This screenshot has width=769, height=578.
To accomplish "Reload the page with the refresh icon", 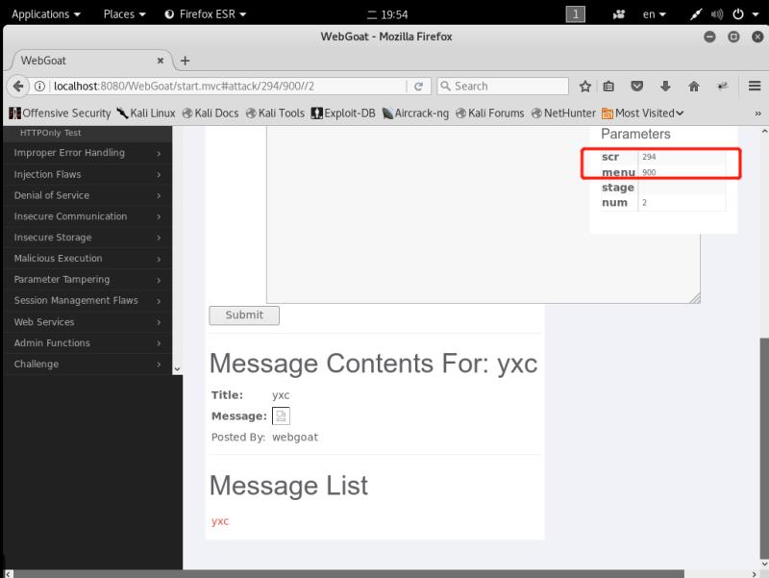I will (418, 87).
